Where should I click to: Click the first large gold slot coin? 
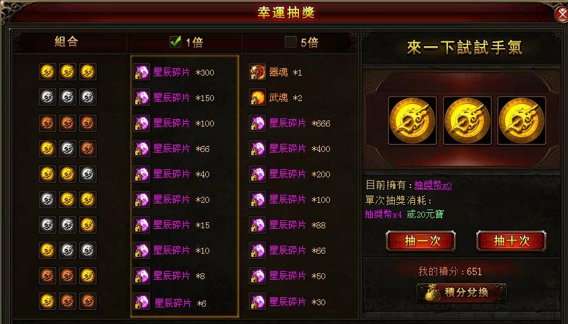tap(412, 120)
